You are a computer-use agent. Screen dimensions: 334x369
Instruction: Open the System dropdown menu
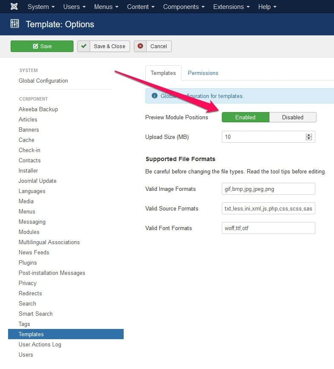41,6
